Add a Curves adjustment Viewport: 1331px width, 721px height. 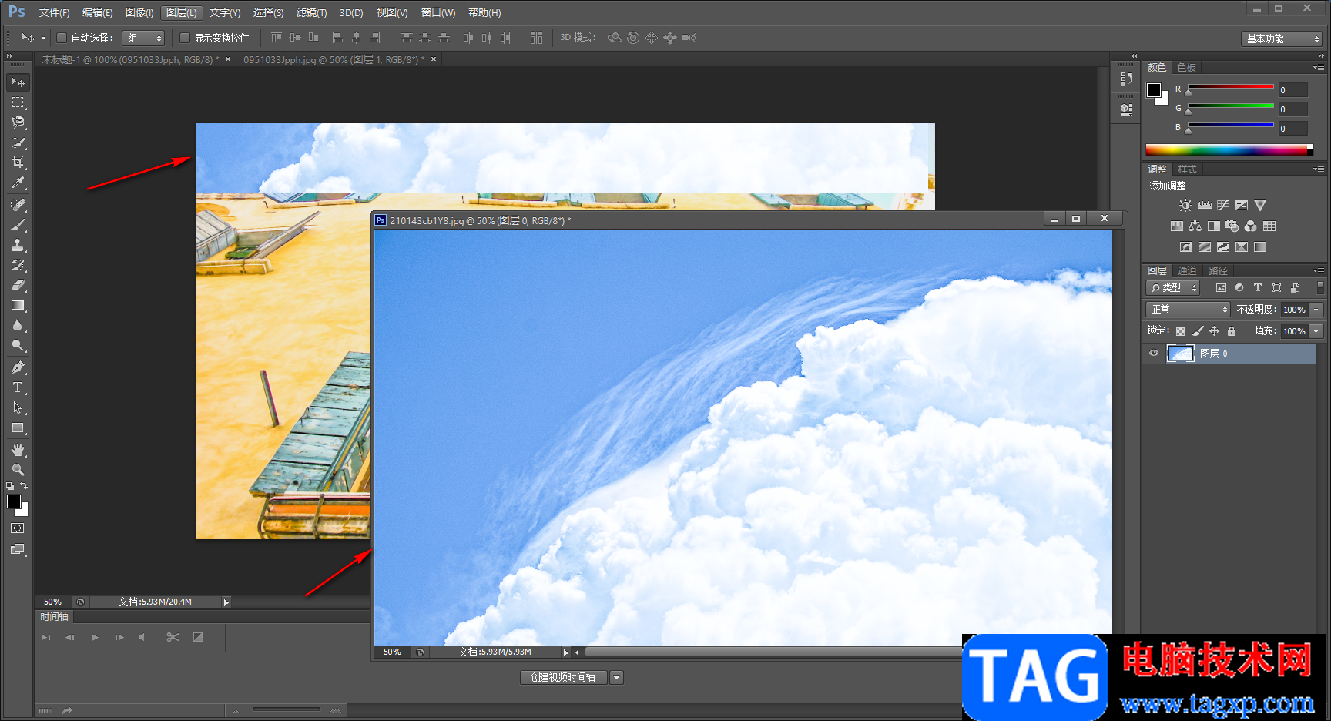[1223, 206]
